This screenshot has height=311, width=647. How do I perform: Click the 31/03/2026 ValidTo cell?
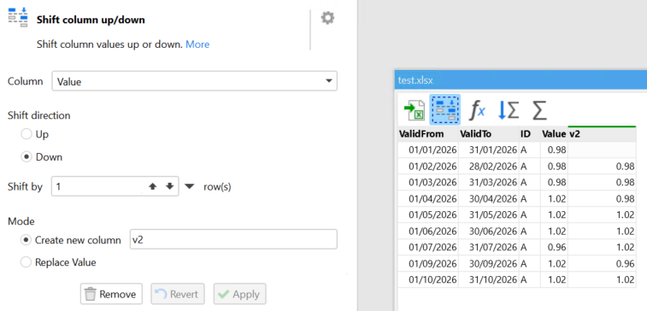point(489,182)
